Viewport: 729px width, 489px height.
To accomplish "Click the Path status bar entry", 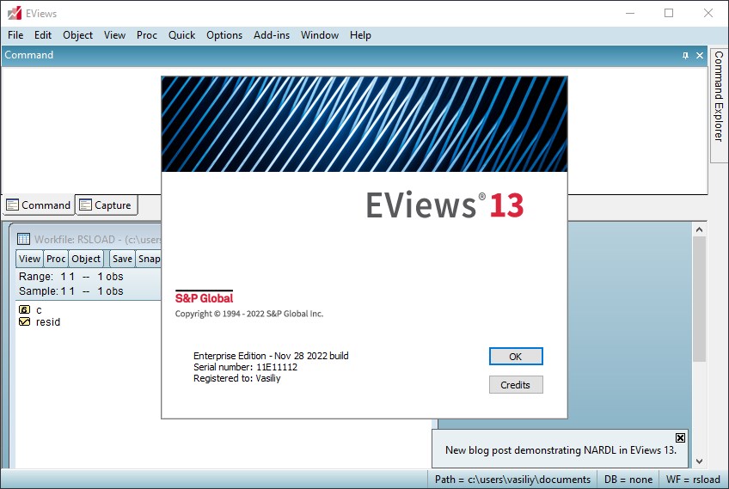I will (512, 480).
